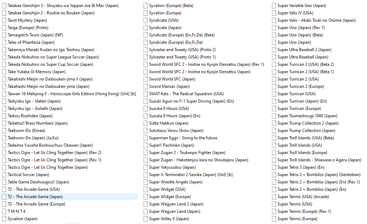The image size is (367, 224).
Task: Select Sutobasu Yarou Show (Japan)
Action: (176, 131)
